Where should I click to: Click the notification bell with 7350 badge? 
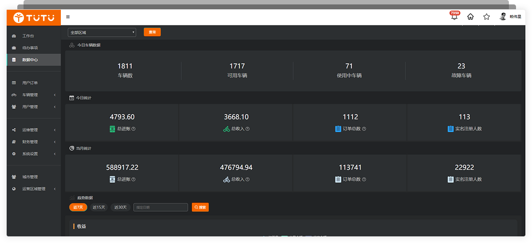[454, 17]
